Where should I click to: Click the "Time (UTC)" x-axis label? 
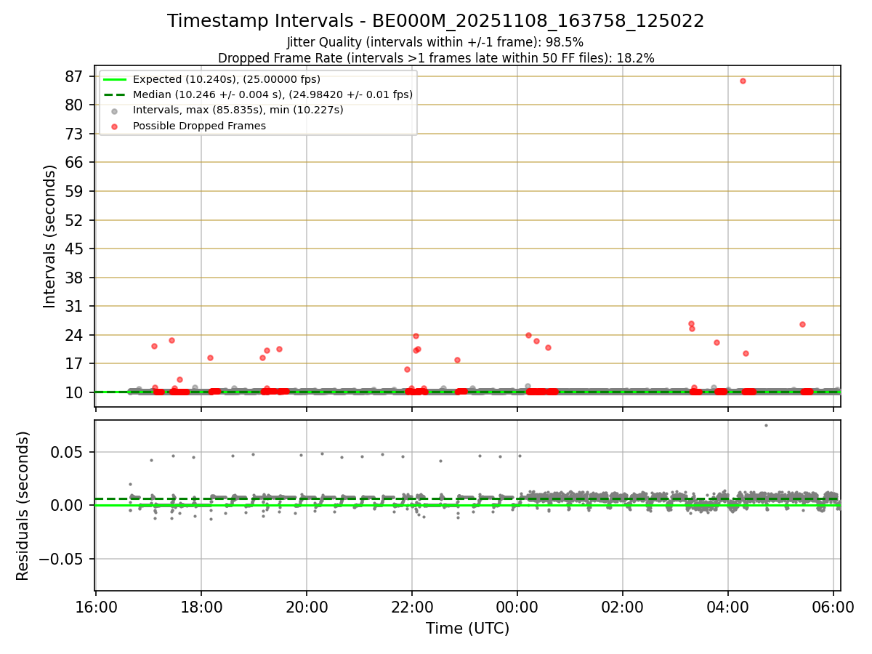tap(468, 629)
